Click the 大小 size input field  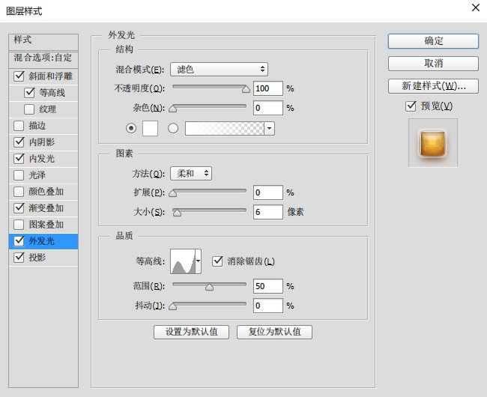click(267, 212)
